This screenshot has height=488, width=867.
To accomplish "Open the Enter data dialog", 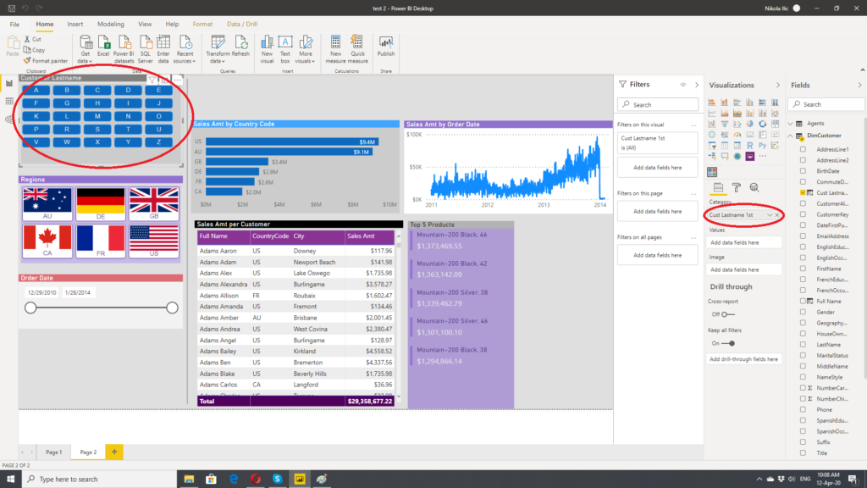I will coord(163,49).
